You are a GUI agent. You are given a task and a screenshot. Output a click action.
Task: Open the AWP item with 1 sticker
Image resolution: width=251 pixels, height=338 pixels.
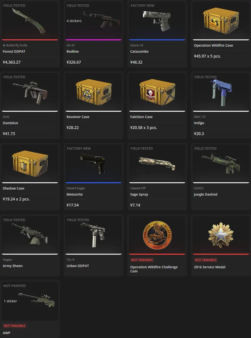click(x=37, y=300)
